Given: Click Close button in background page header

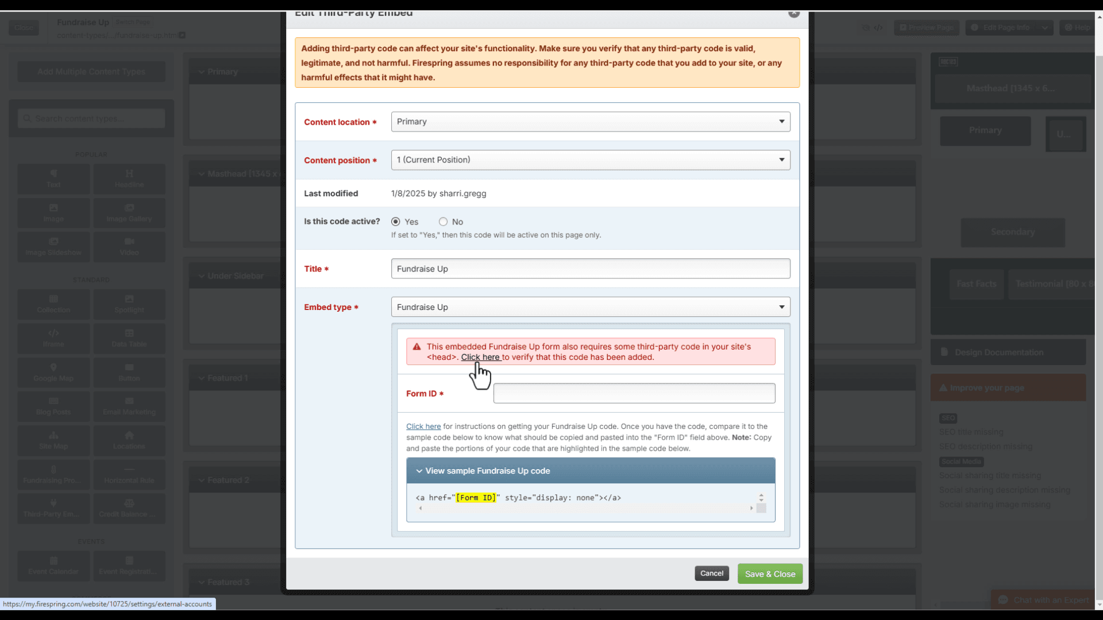Looking at the screenshot, I should point(24,28).
